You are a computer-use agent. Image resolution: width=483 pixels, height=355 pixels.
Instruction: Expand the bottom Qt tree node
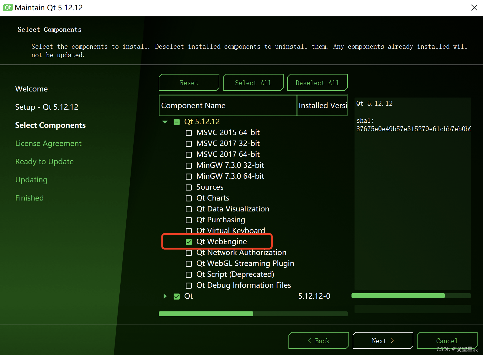pyautogui.click(x=165, y=296)
